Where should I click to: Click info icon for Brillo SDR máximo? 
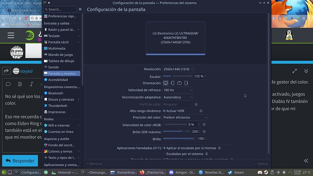click(x=204, y=132)
